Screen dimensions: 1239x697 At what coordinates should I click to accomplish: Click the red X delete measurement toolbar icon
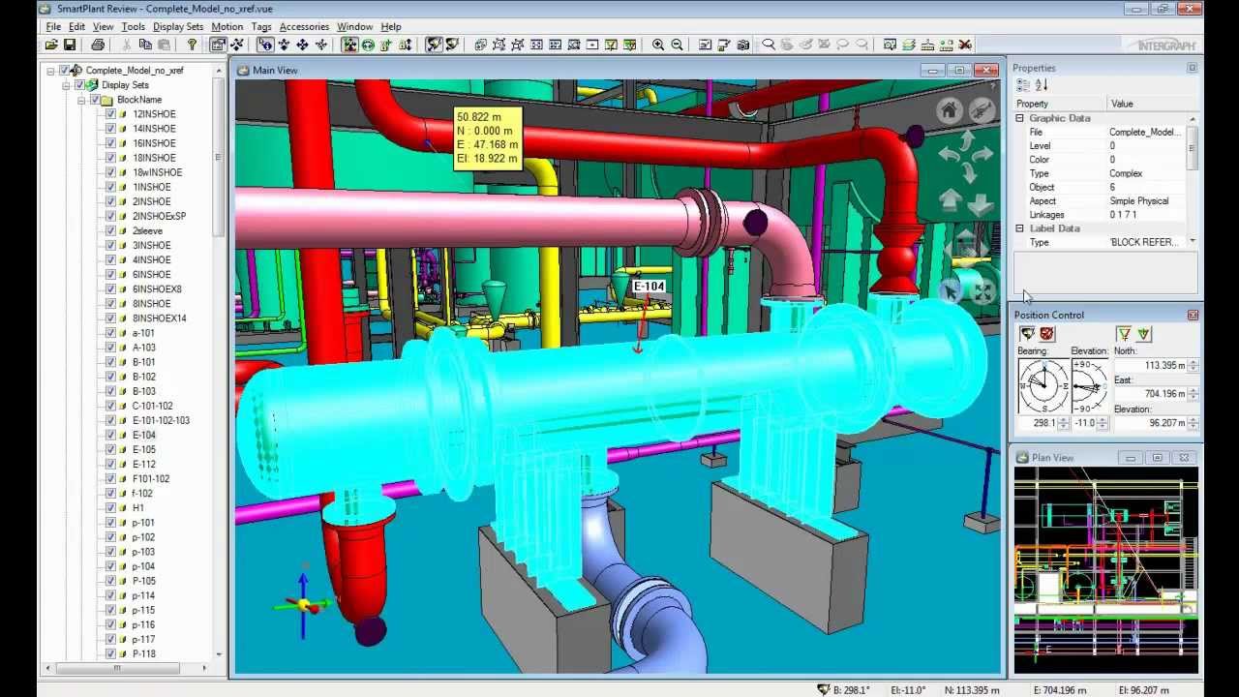[x=966, y=44]
